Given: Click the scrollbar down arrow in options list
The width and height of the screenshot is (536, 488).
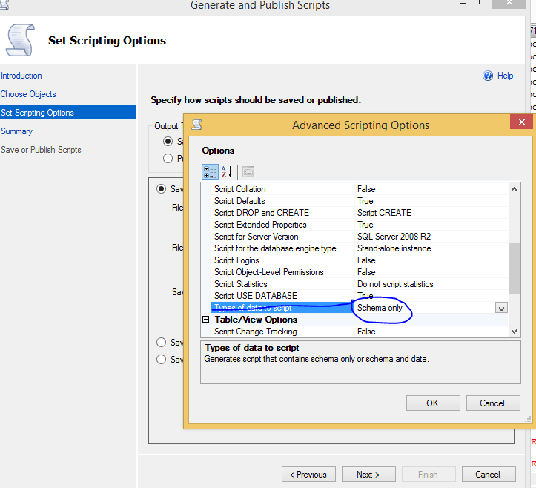Looking at the screenshot, I should click(x=515, y=332).
